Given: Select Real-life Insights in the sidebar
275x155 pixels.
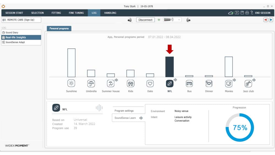Looking at the screenshot, I should [x=21, y=37].
